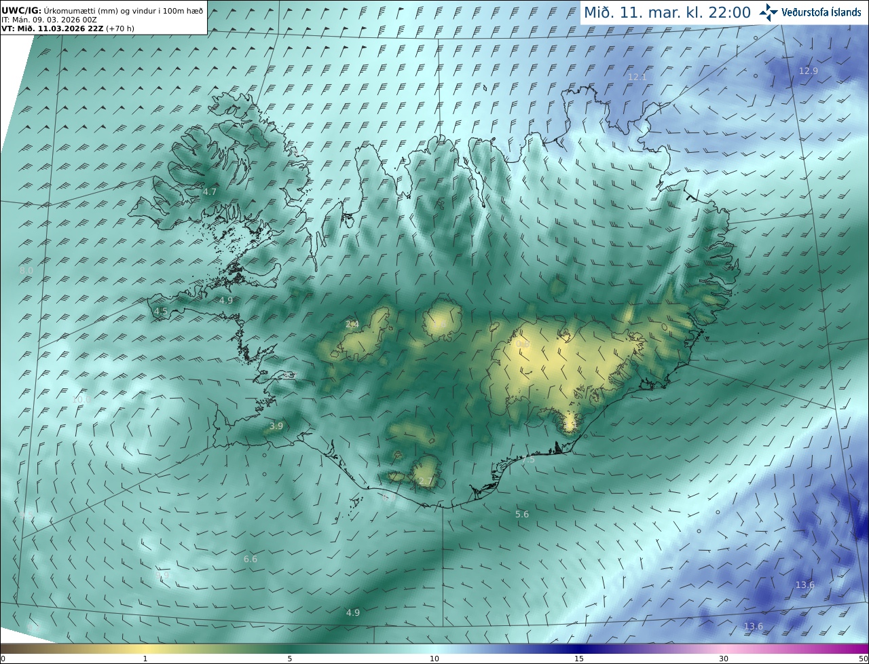This screenshot has width=869, height=664.
Task: Click the Veðurstofa Íslands logo icon
Action: (x=768, y=12)
